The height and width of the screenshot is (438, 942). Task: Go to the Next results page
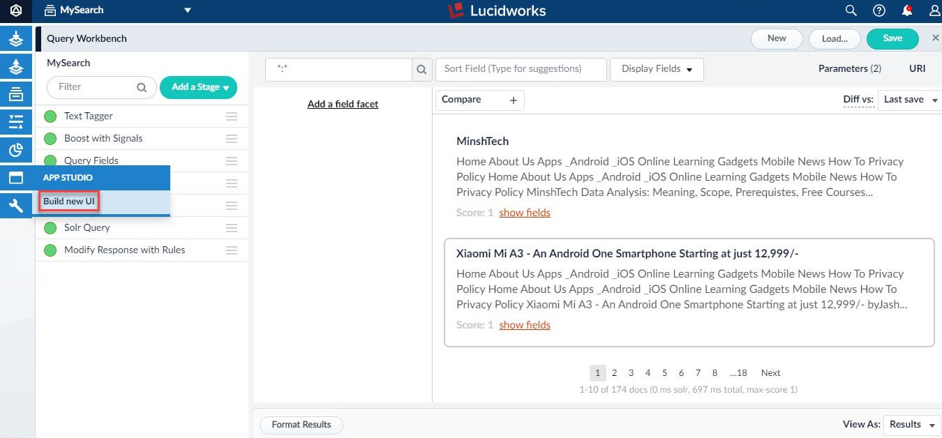coord(770,373)
